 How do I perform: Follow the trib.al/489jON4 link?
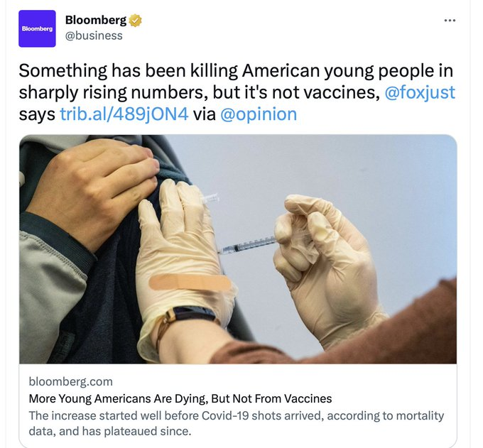[124, 114]
